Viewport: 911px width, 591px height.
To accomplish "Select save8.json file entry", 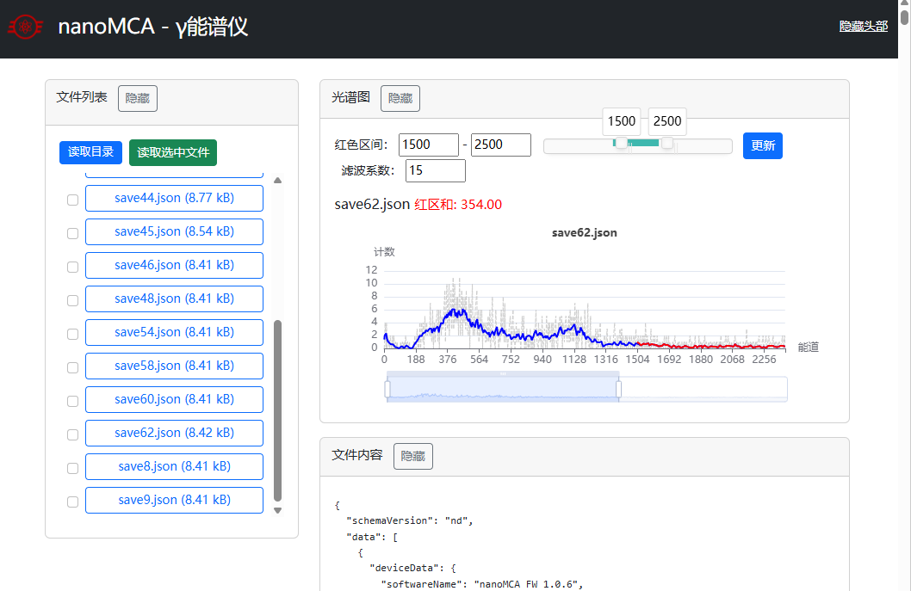I will point(174,467).
